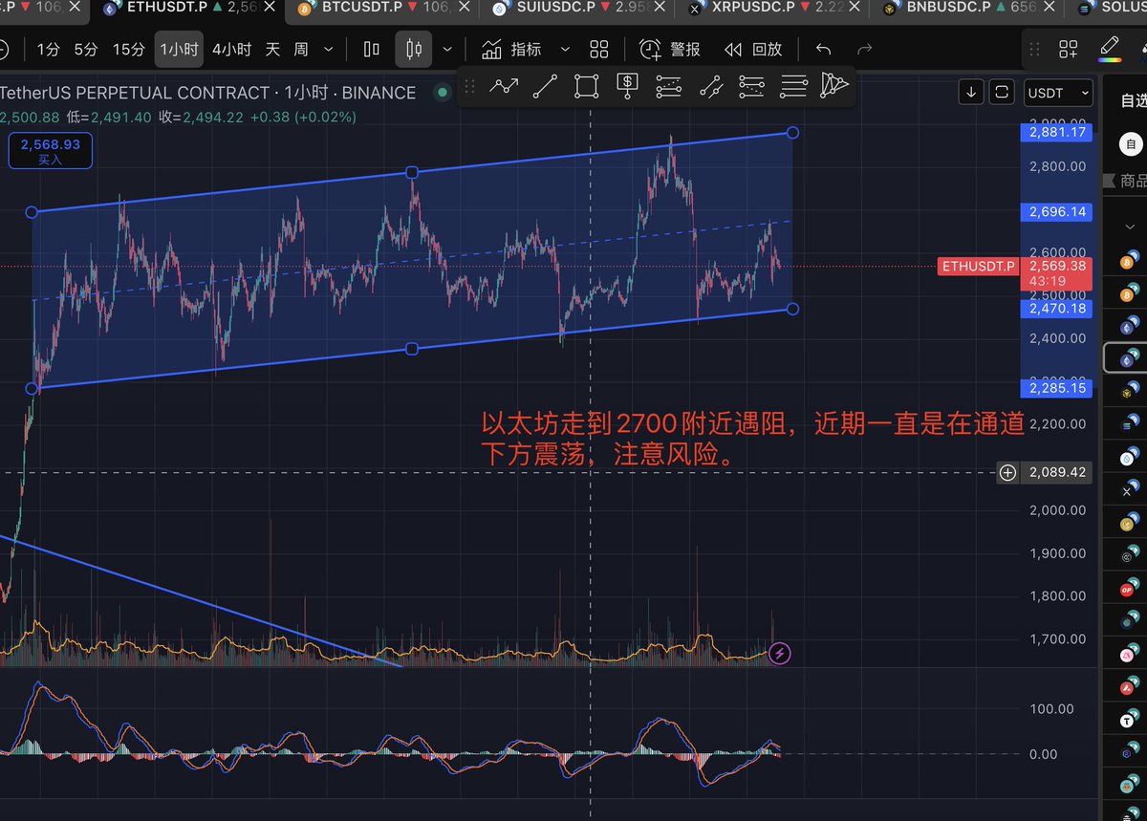Select the 1小时 timeframe
1147x821 pixels.
point(179,49)
